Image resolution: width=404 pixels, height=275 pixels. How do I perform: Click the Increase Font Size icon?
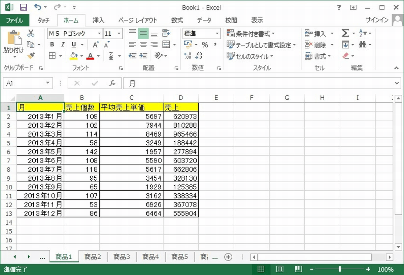(96, 45)
